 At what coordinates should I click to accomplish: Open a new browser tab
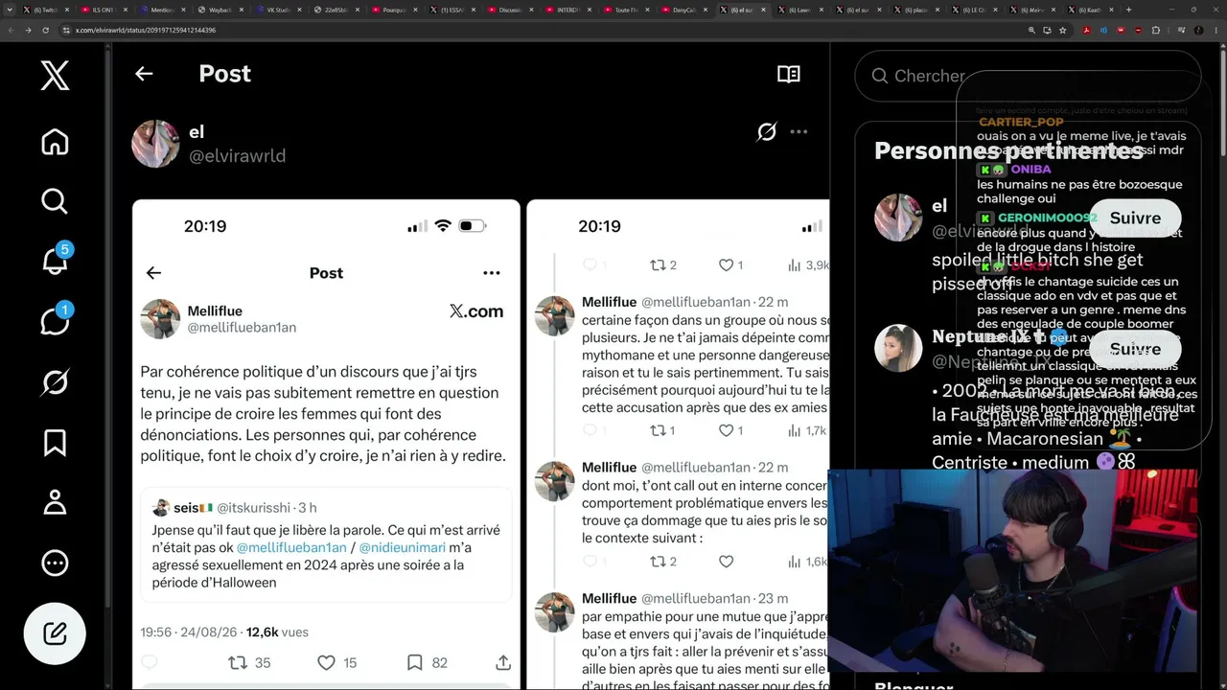click(1128, 10)
